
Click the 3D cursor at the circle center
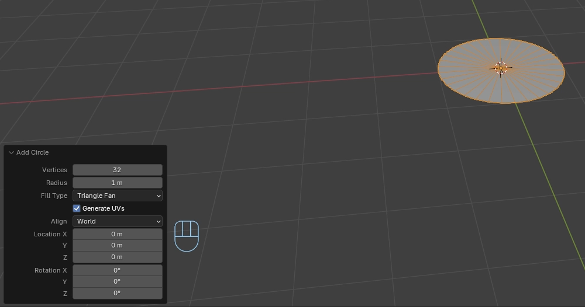[501, 68]
